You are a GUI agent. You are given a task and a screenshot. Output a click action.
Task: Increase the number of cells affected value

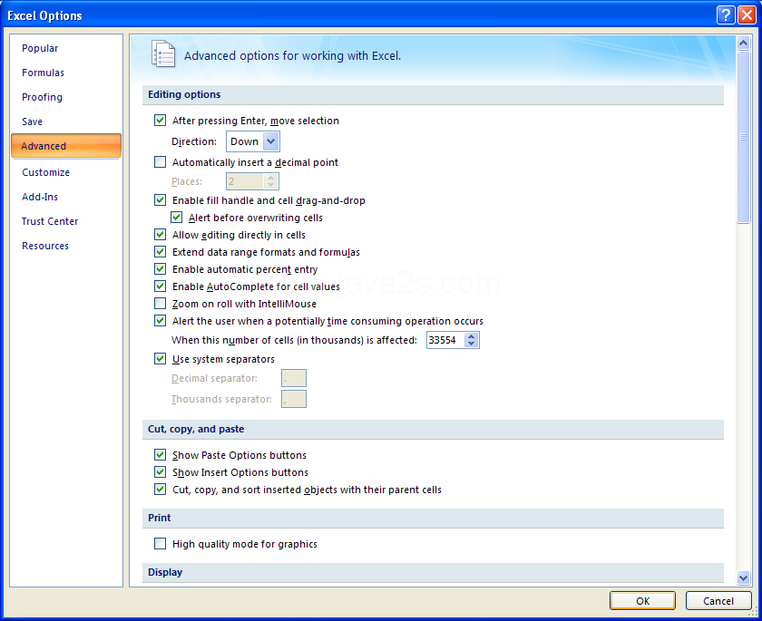point(471,336)
